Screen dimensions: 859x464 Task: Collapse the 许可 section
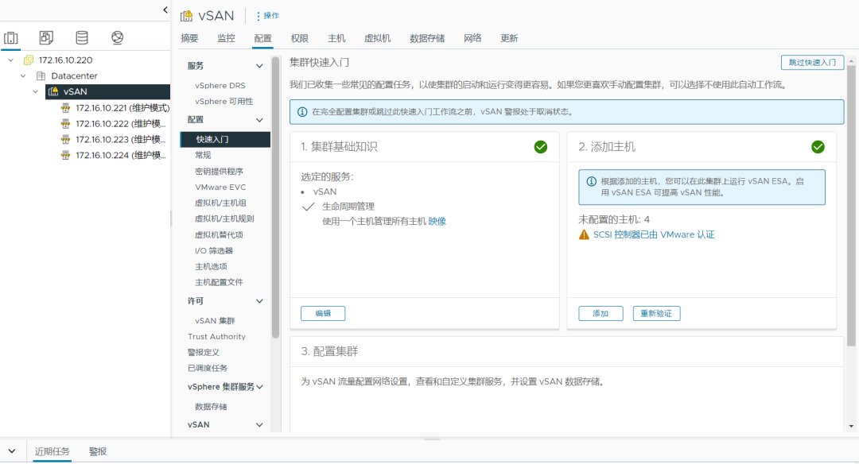click(259, 301)
